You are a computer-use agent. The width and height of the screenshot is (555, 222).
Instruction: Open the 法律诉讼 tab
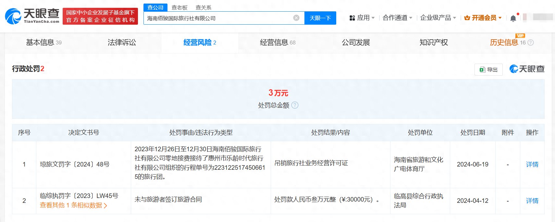tap(122, 43)
